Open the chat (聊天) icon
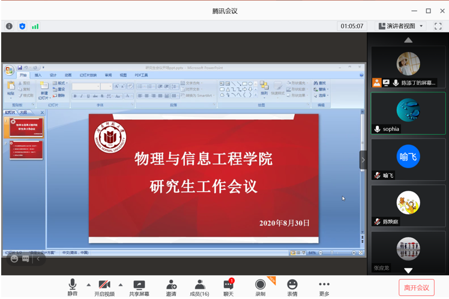This screenshot has height=299, width=449. 228,287
